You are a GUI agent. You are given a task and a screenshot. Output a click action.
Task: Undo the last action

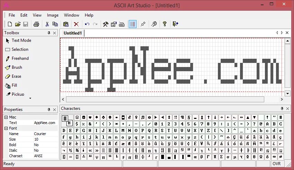coord(87,24)
